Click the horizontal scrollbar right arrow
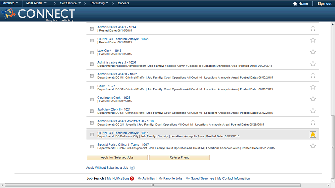 pyautogui.click(x=328, y=185)
